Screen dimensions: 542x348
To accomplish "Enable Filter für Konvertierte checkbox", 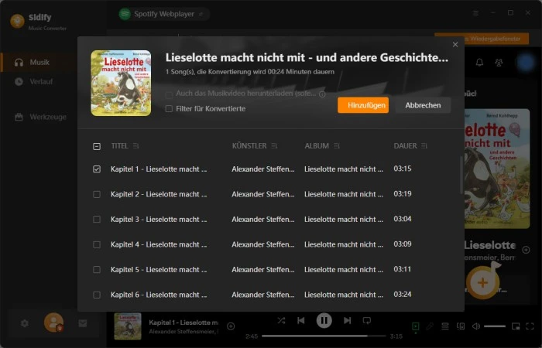I will (x=169, y=109).
